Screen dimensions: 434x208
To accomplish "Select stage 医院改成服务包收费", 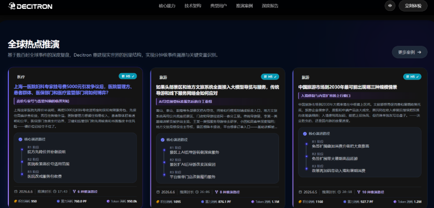I will tap(44, 176).
